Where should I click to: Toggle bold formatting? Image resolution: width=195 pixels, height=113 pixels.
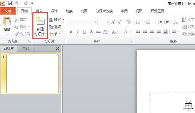(x=71, y=32)
